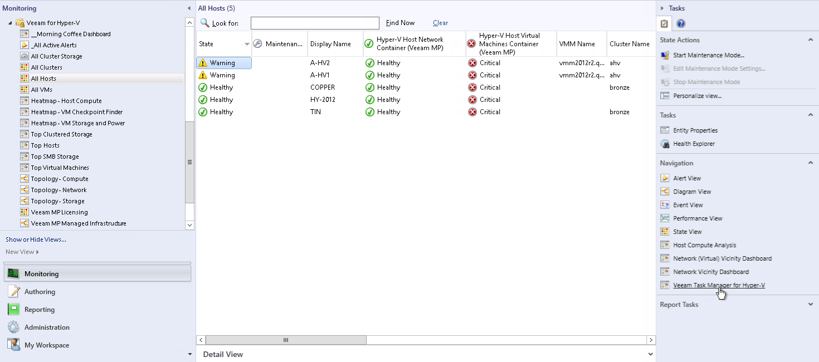819x362 pixels.
Task: Select Top Virtual Machines view
Action: 60,168
